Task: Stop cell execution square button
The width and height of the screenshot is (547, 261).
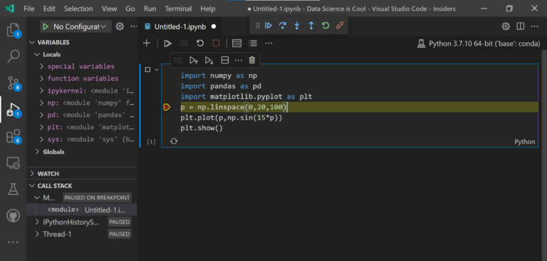Action: 147,70
